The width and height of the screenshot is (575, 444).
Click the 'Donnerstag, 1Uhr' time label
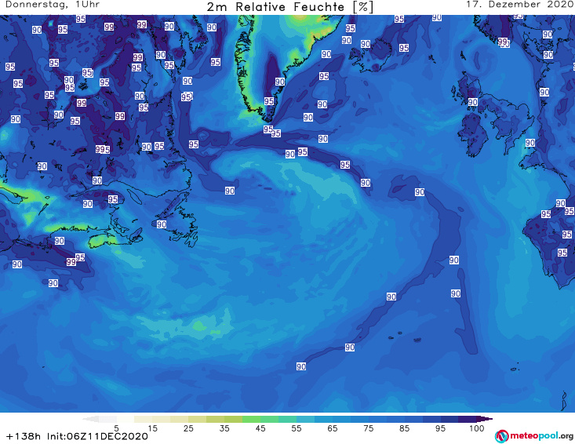click(x=53, y=5)
